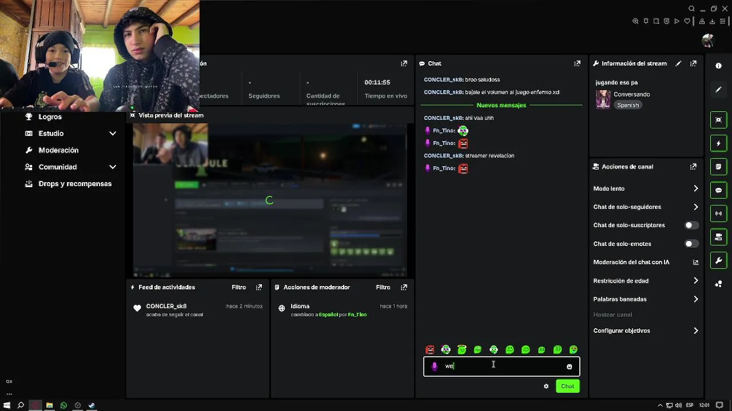
Task: Expand Chat de solo-seguidores settings
Action: (x=646, y=207)
